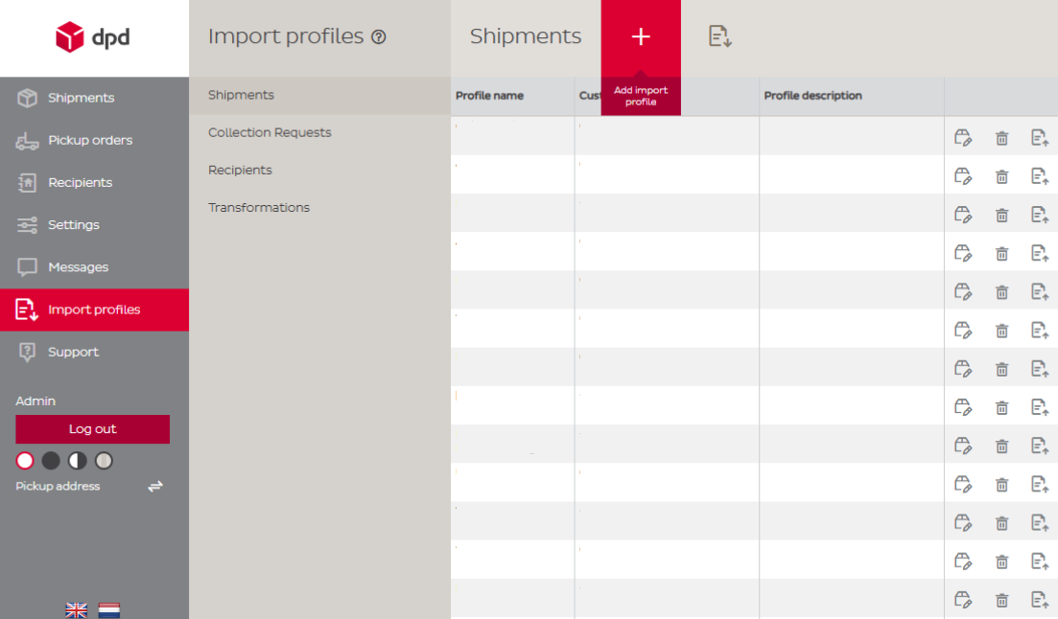This screenshot has height=619, width=1058.
Task: Edit the last visible profile row
Action: (963, 600)
